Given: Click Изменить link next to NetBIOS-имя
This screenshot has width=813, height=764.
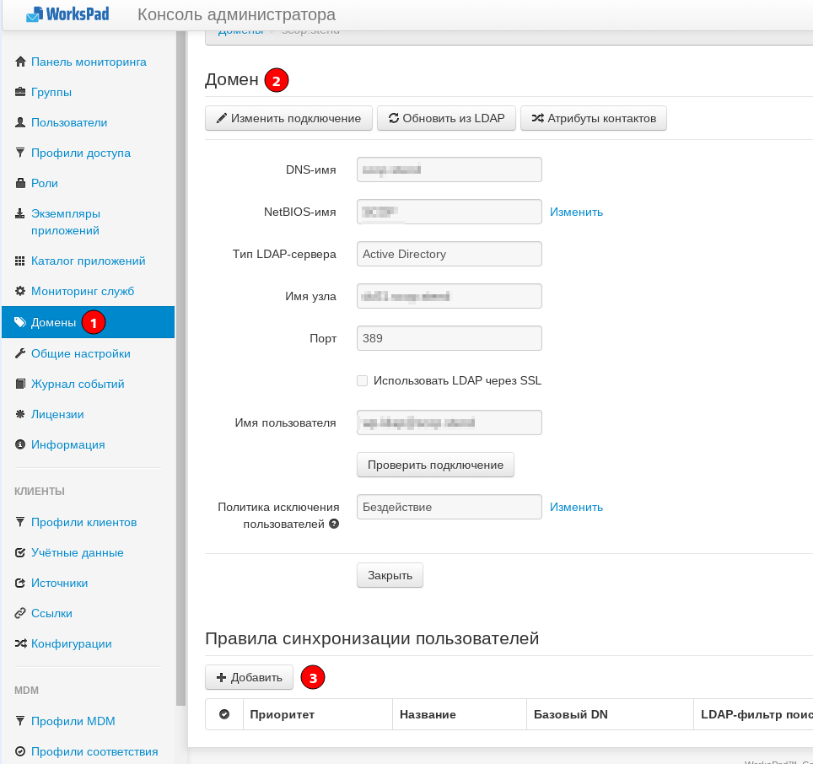Looking at the screenshot, I should click(576, 212).
